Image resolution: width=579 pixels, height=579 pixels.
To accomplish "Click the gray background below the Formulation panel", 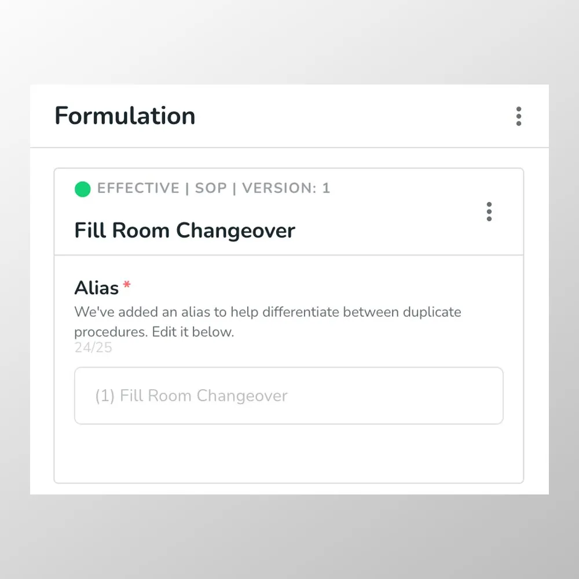I will pyautogui.click(x=289, y=537).
